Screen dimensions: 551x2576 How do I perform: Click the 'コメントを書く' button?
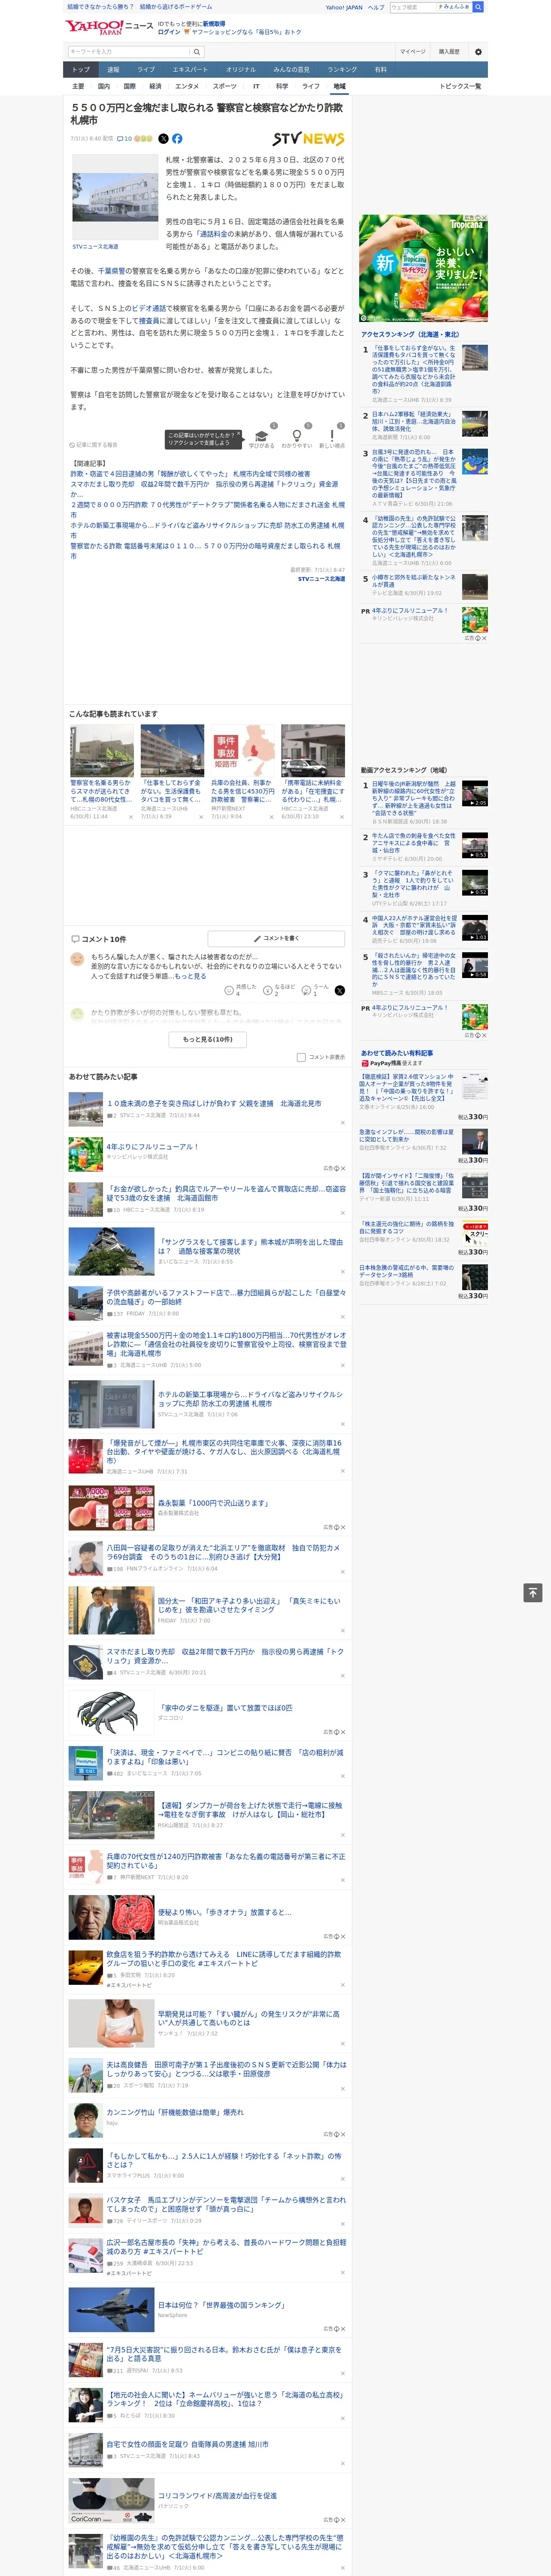276,939
